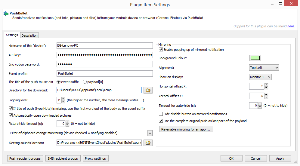The image size is (300, 166).
Task: Toggle Enable popping up of mirrored notification
Action: (161, 50)
